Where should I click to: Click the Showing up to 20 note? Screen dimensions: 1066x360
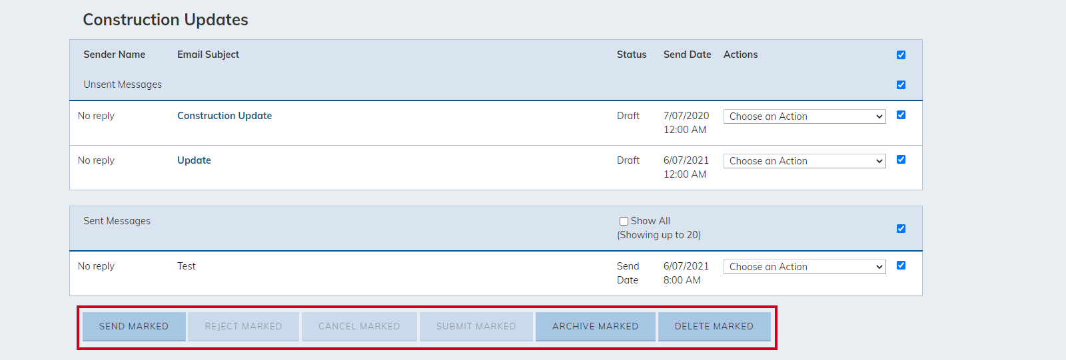tap(659, 235)
